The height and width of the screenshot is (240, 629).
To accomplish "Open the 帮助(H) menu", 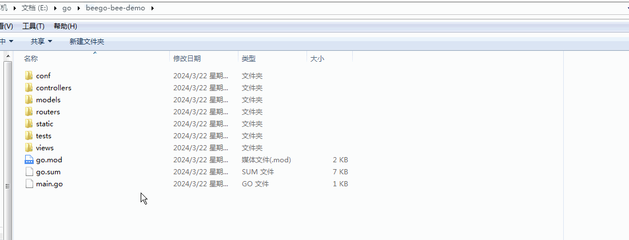I will tap(65, 26).
